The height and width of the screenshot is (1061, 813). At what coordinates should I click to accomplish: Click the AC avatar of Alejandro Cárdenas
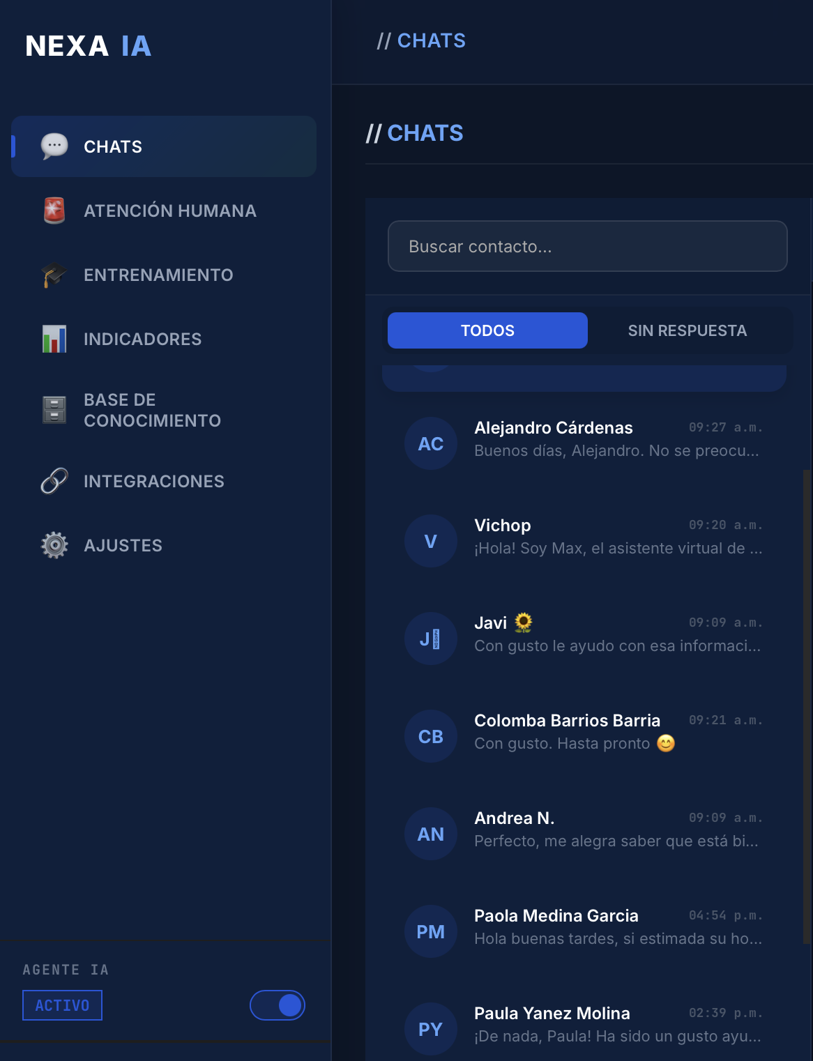point(431,443)
